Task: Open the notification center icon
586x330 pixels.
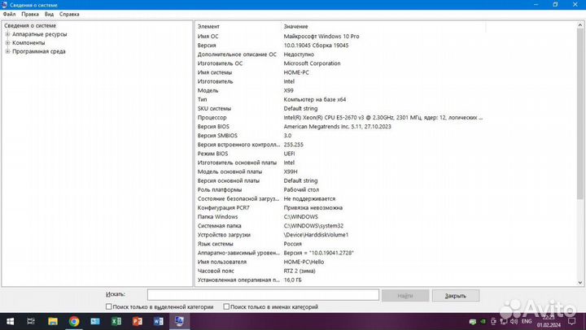Action: click(572, 321)
